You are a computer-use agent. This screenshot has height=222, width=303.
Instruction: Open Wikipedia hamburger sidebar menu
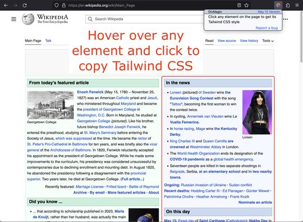coord(14,19)
